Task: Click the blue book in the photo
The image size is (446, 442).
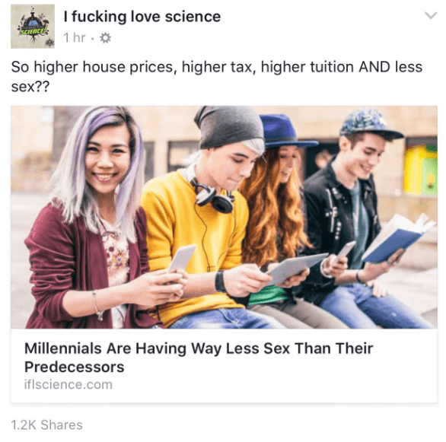Action: point(397,239)
